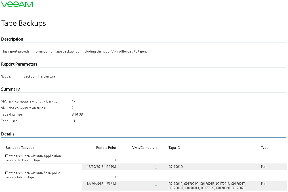Select the Tapes used value 11
This screenshot has width=288, height=192.
[73, 121]
